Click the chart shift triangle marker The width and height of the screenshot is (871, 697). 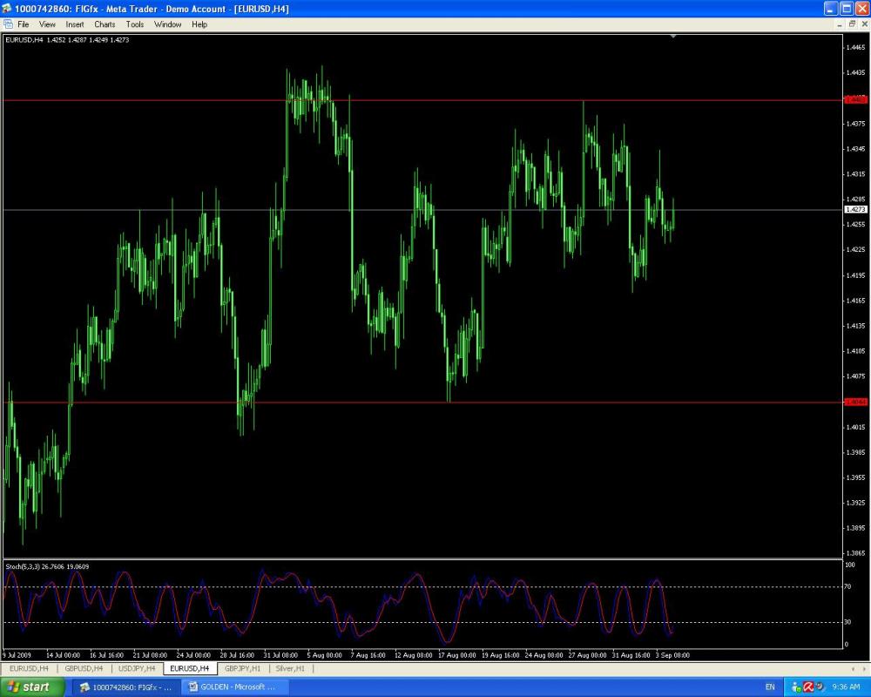(673, 36)
